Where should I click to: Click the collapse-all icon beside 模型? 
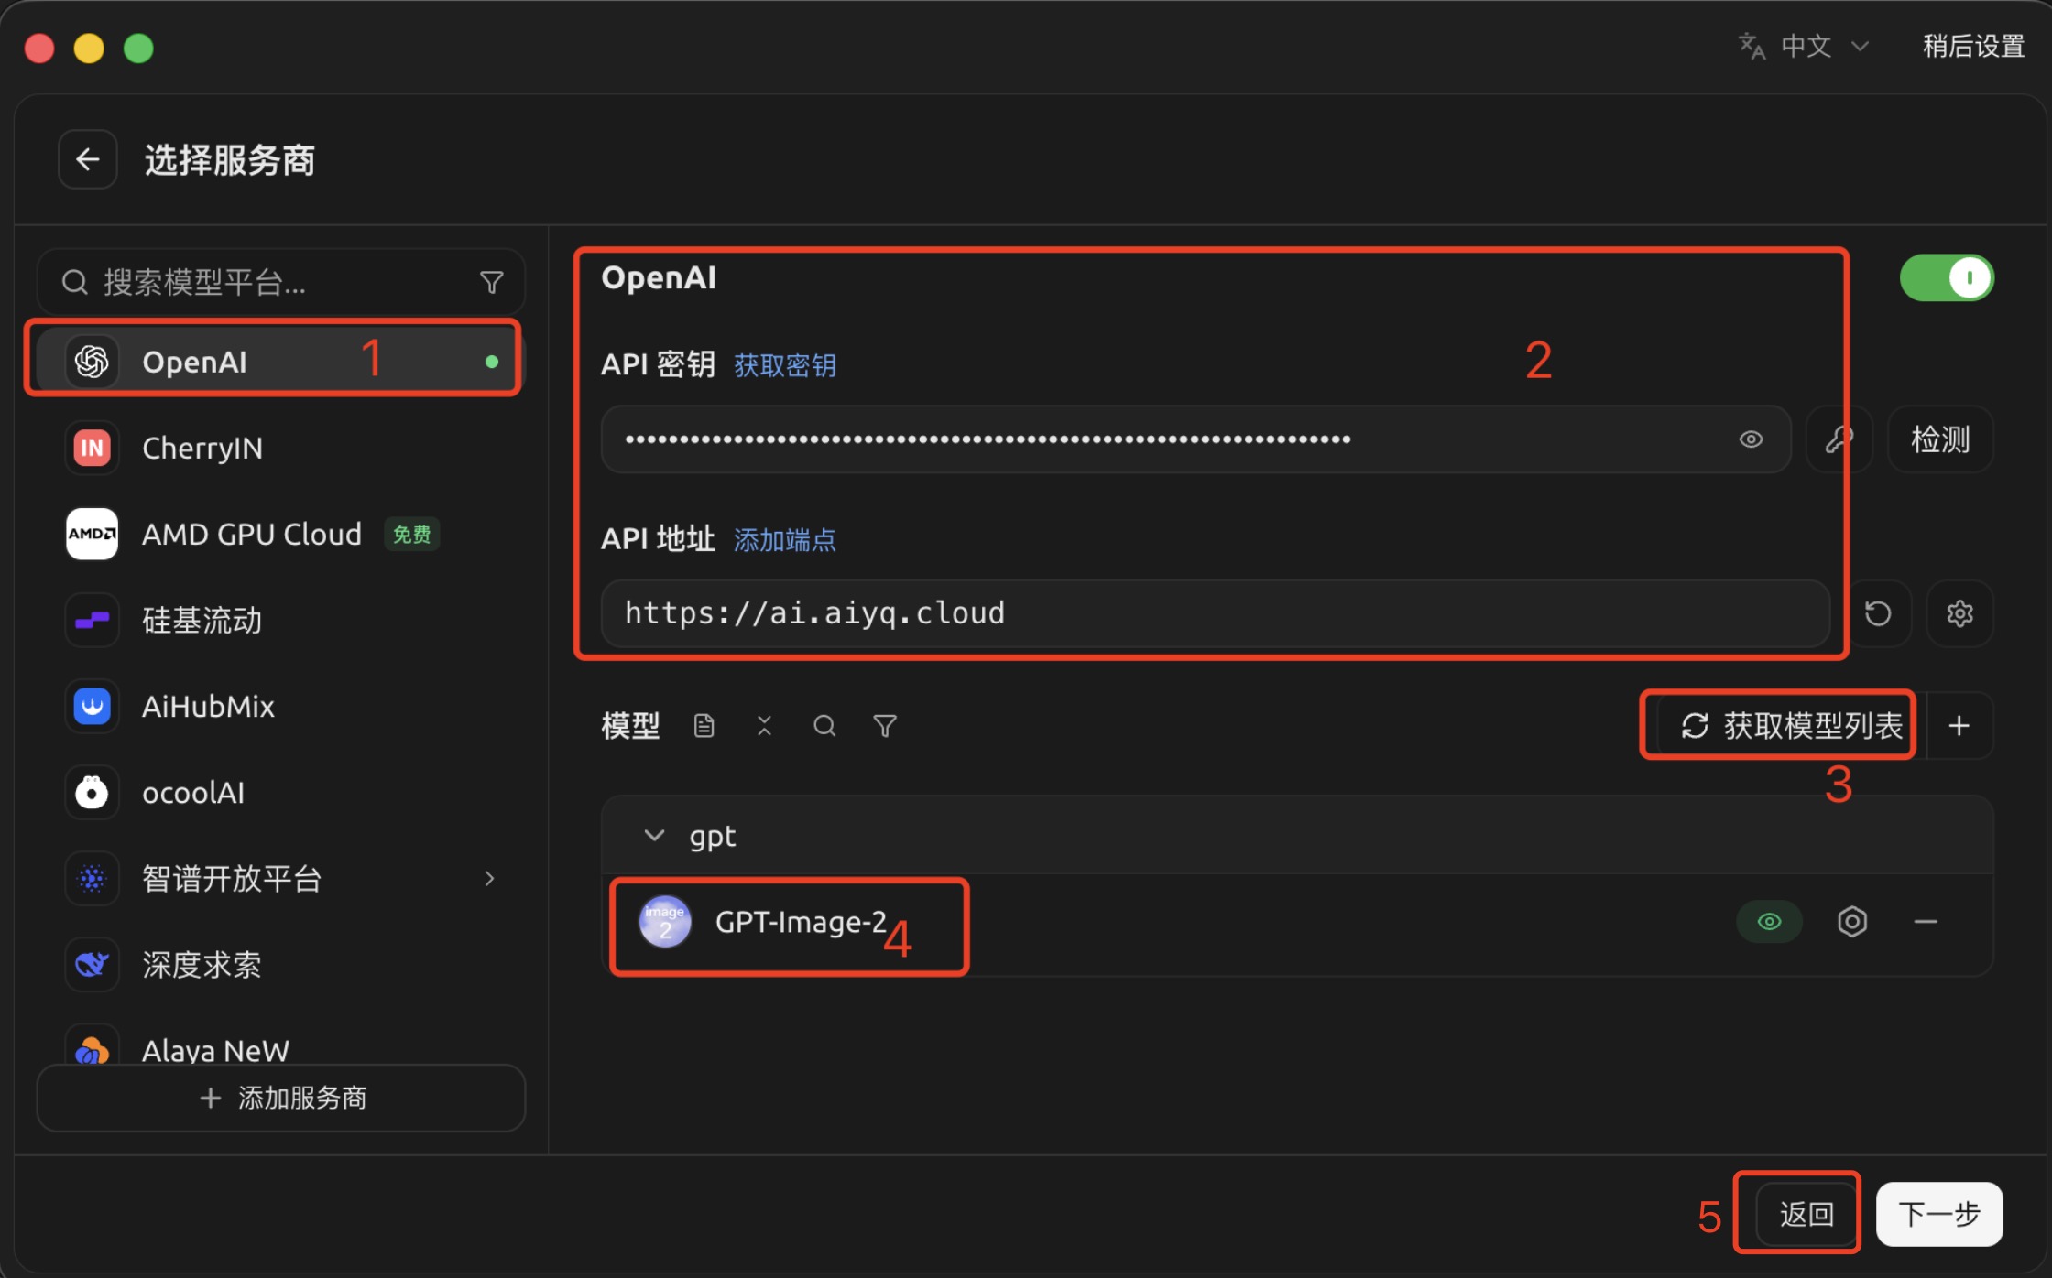[764, 726]
